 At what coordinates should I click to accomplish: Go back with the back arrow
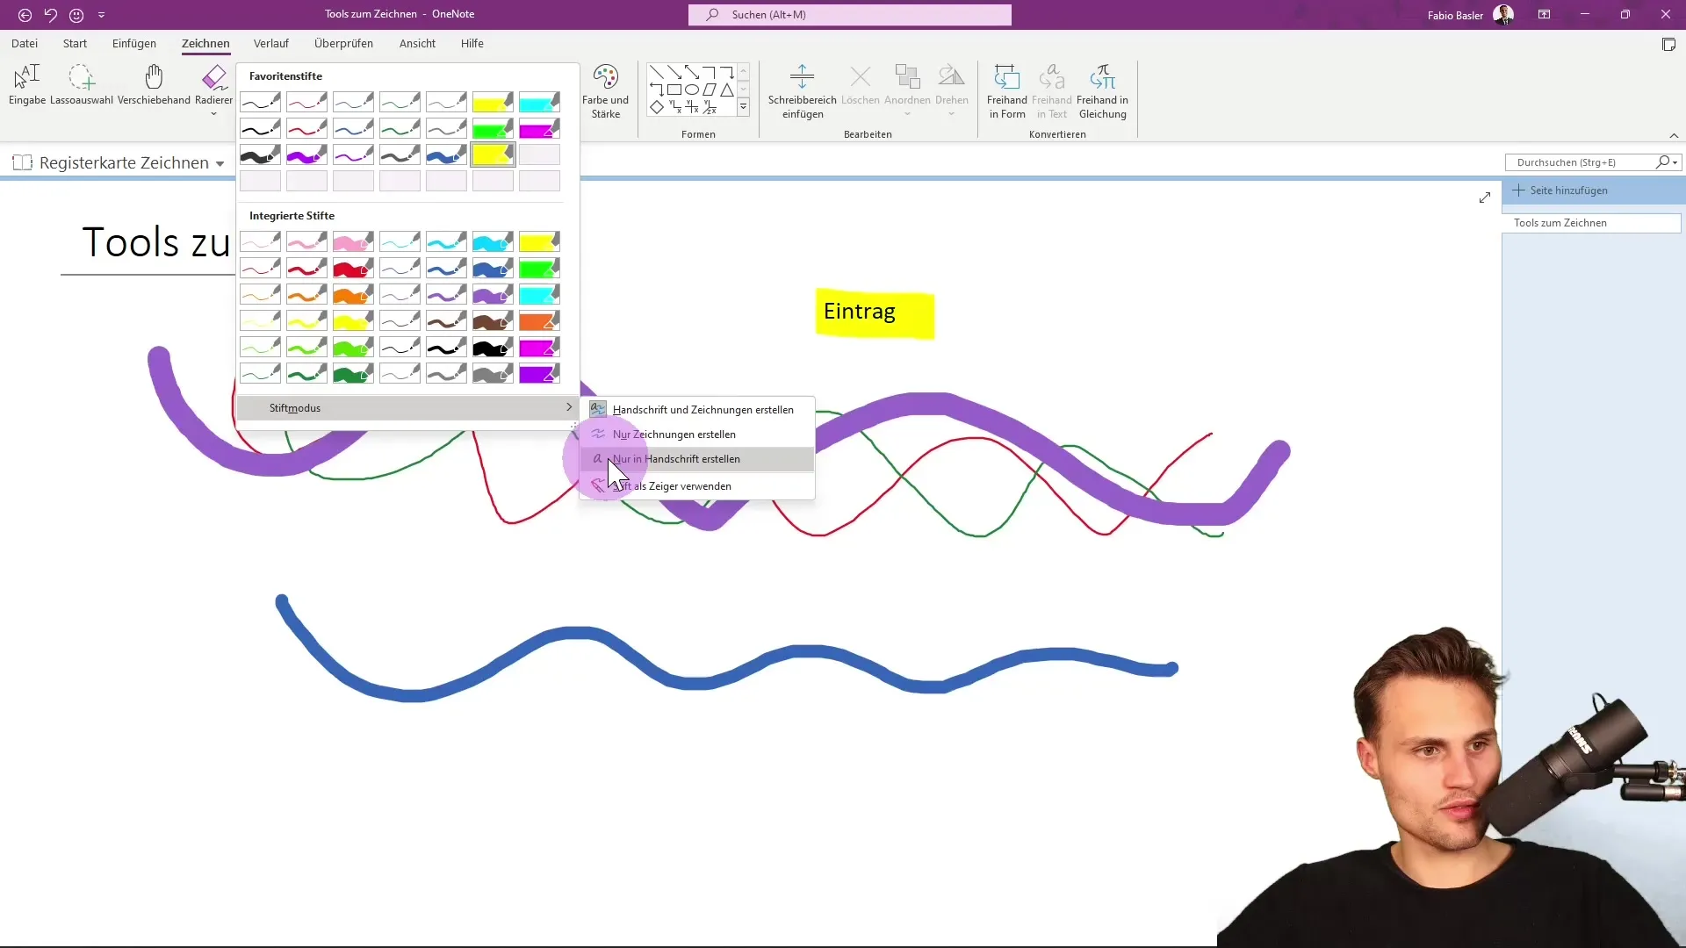(x=25, y=15)
